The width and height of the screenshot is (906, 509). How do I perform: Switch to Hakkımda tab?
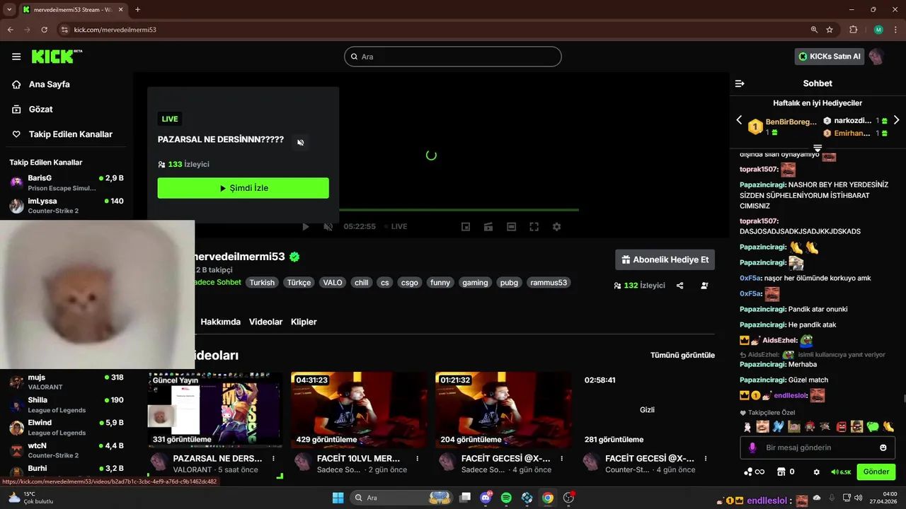(220, 322)
